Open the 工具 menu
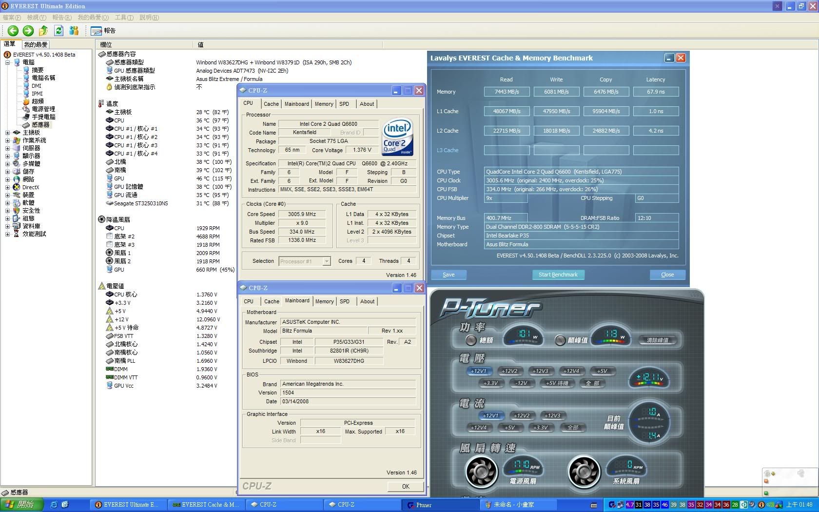Image resolution: width=819 pixels, height=512 pixels. pos(124,18)
